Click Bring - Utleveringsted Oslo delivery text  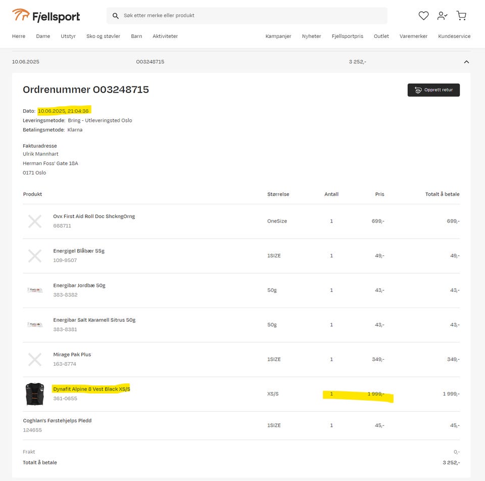click(x=100, y=120)
